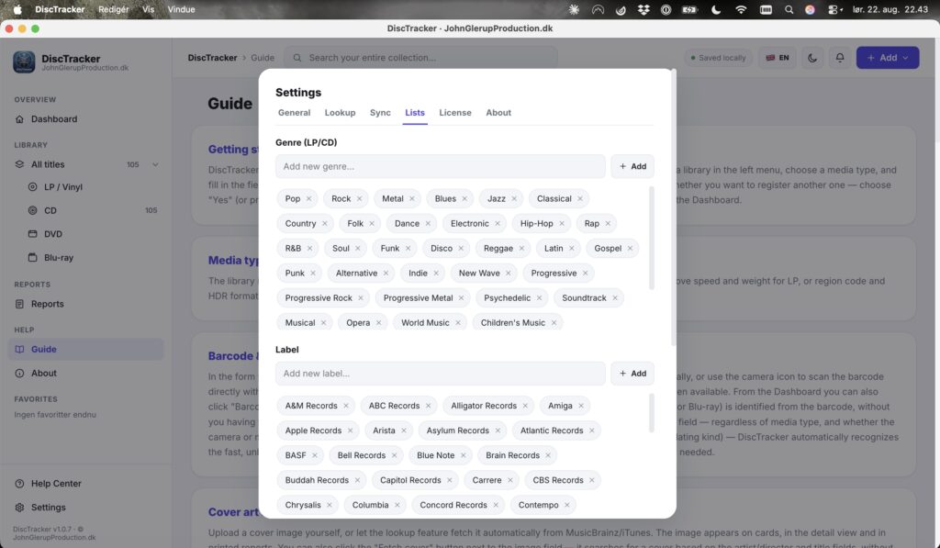
Task: Click the collection search field
Action: (420, 58)
